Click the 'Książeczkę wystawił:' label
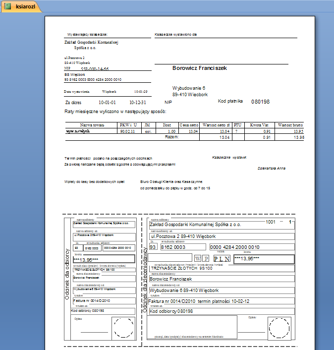 click(x=229, y=157)
